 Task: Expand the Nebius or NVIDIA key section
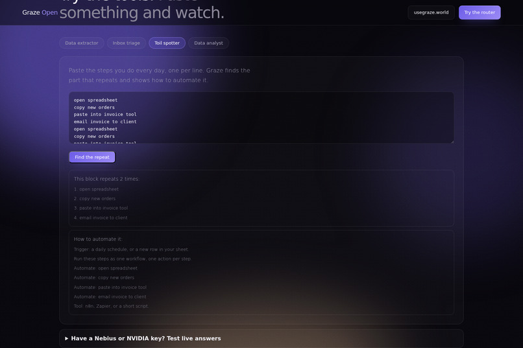point(261,338)
